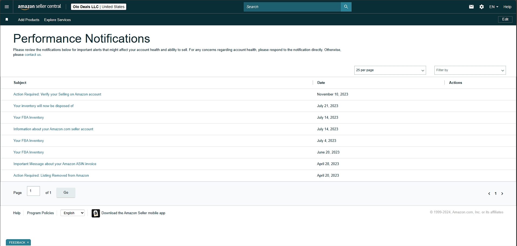Click Download the Amazon Seller mobile app

click(133, 213)
